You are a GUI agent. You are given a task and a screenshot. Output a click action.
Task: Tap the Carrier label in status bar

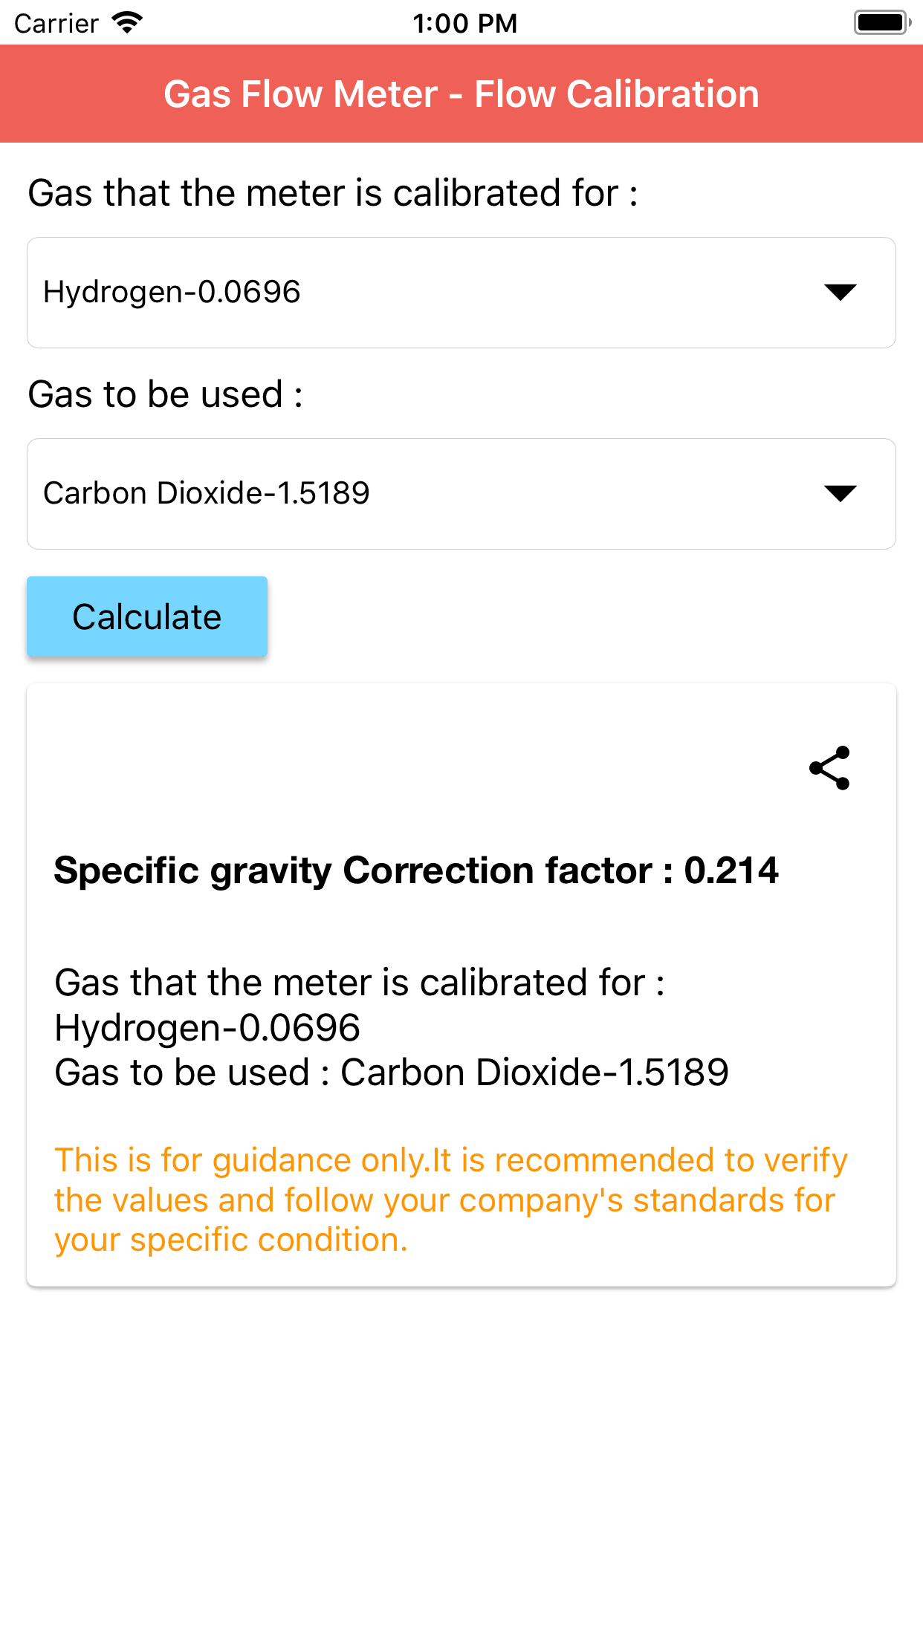pyautogui.click(x=56, y=24)
